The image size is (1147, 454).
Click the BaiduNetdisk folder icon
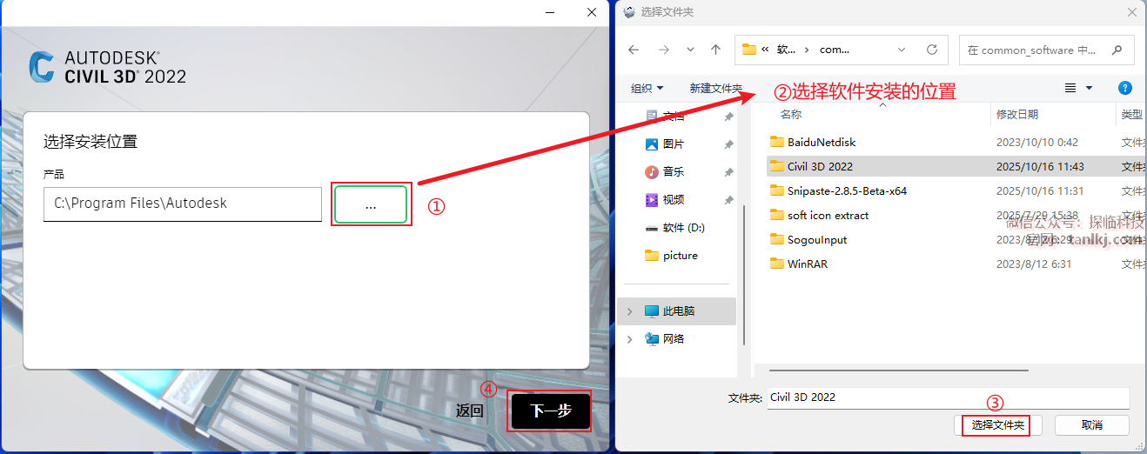pyautogui.click(x=777, y=142)
